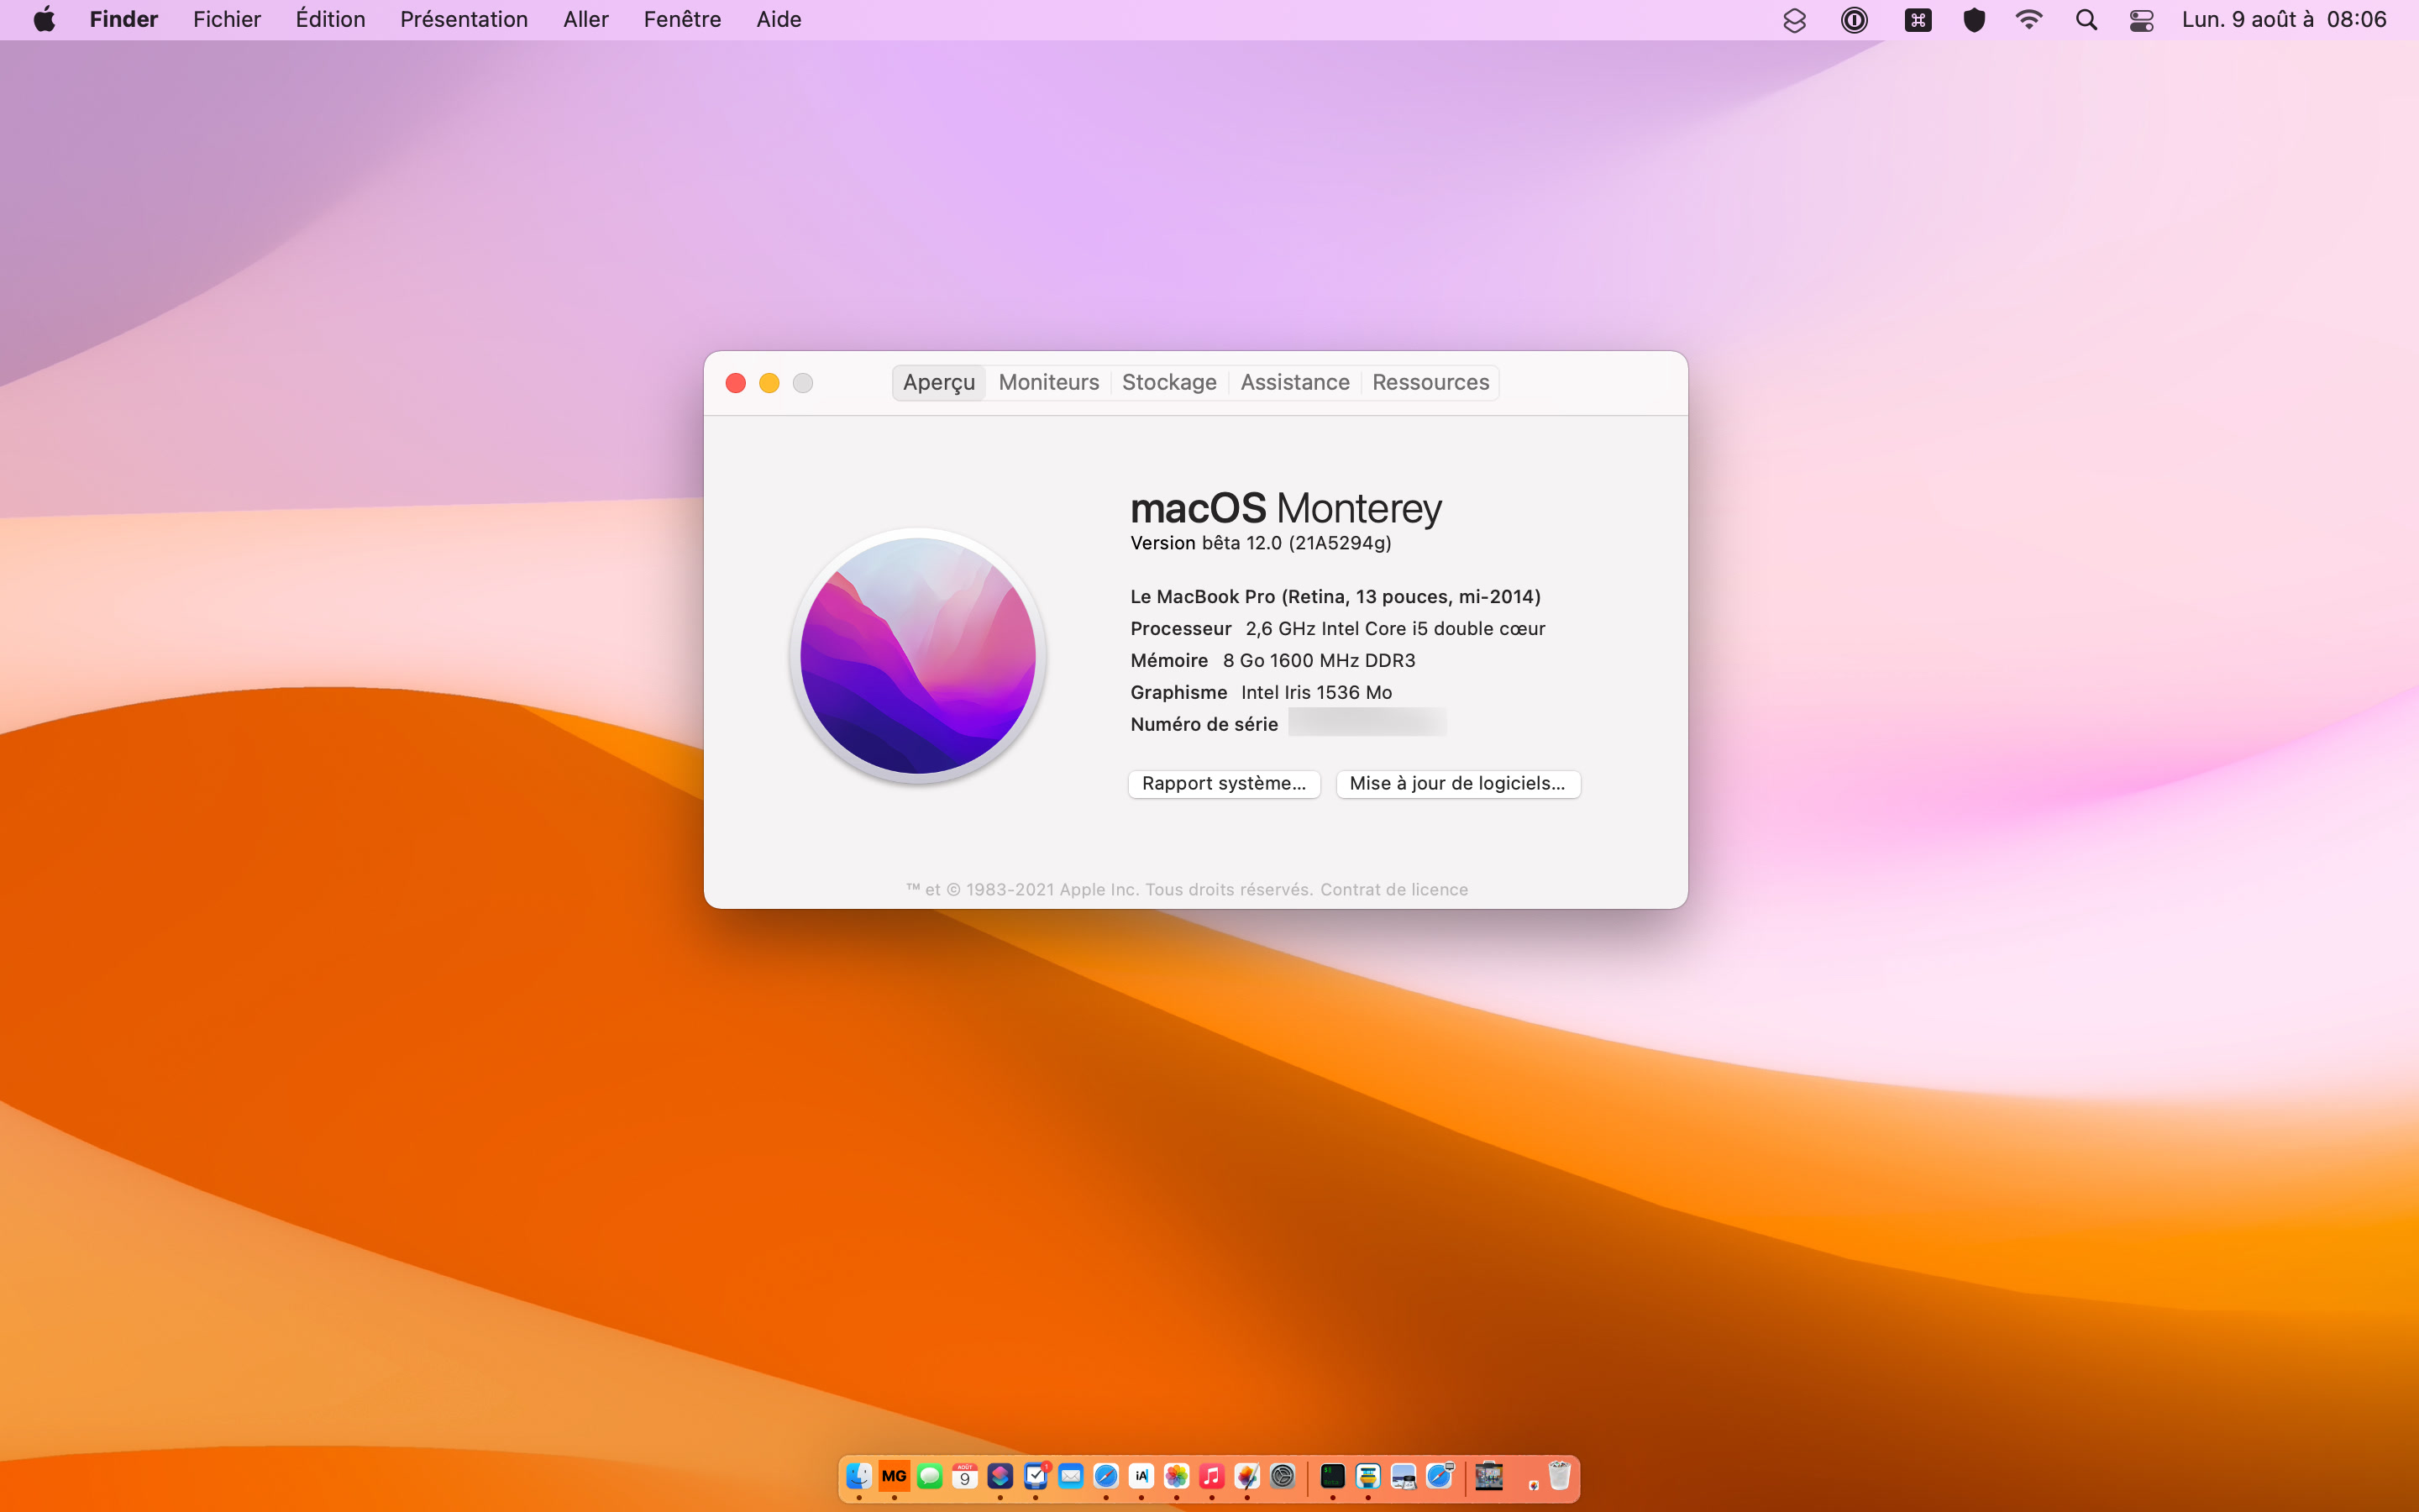Image resolution: width=2419 pixels, height=1512 pixels.
Task: Click the command-key menu bar icon
Action: click(1918, 20)
